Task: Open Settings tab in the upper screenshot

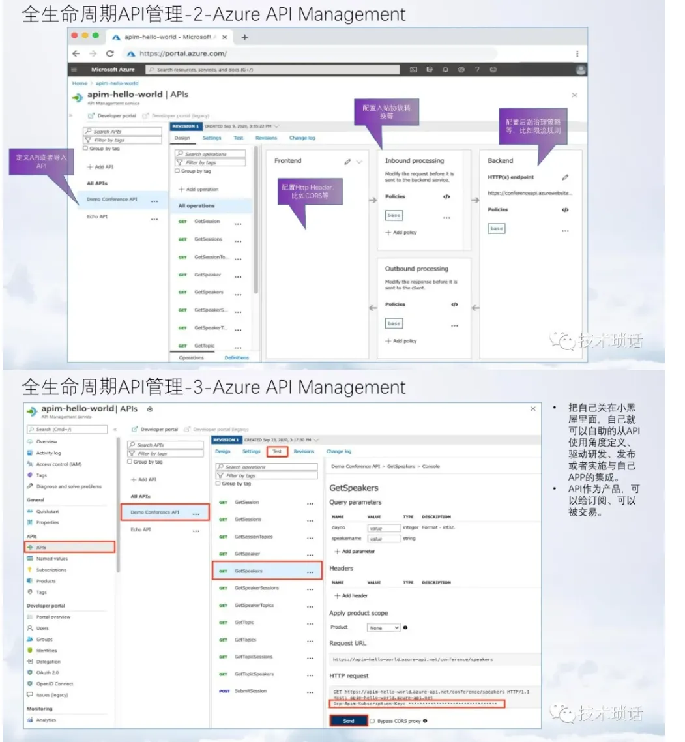Action: point(212,138)
